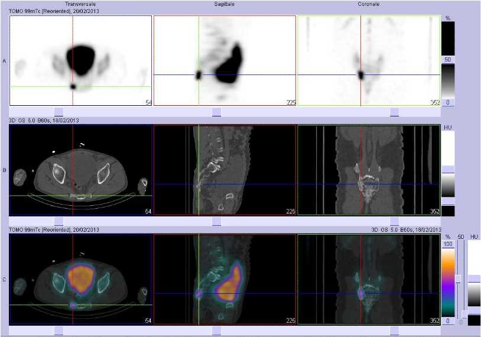Click the row A 'TOMO 99mTc [Reoriented], 20/02/2013' label
This screenshot has width=481, height=337.
54,11
